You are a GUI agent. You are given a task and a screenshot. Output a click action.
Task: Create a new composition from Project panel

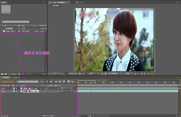(x=9, y=74)
